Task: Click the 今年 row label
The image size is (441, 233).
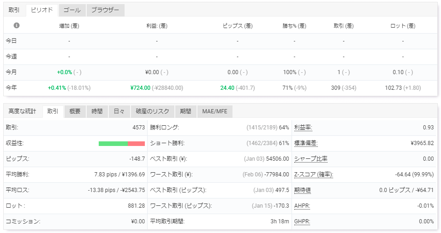Action: click(x=11, y=87)
